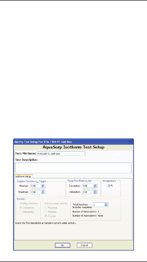This screenshot has height=262, width=147.
Task: Increase the Total Sorptions count
Action: 106,204
